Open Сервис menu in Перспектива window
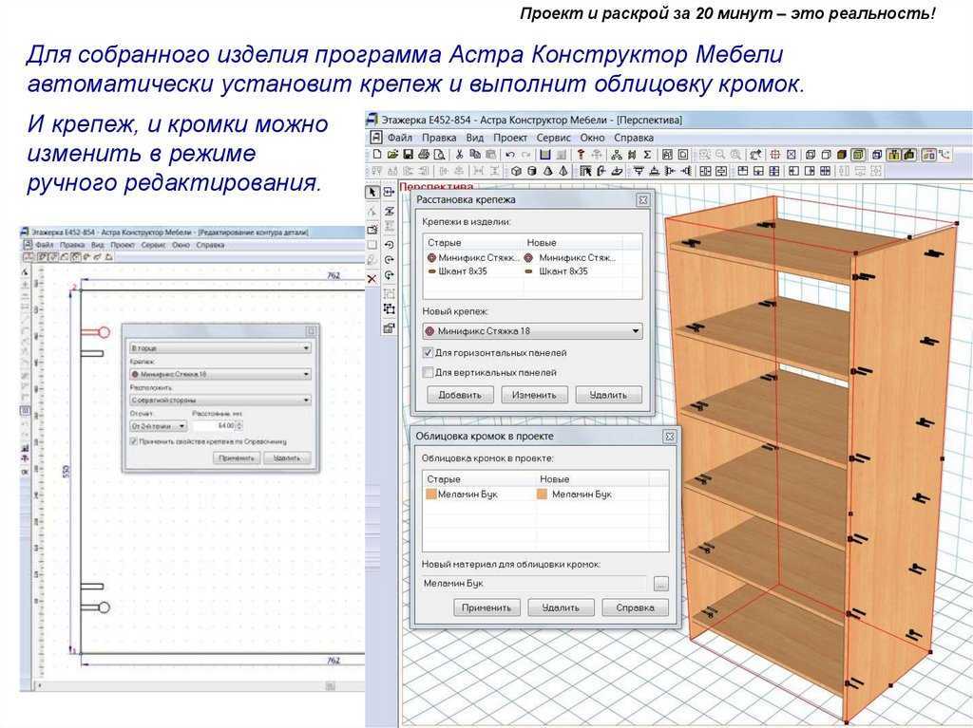This screenshot has height=728, width=973. pos(554,138)
